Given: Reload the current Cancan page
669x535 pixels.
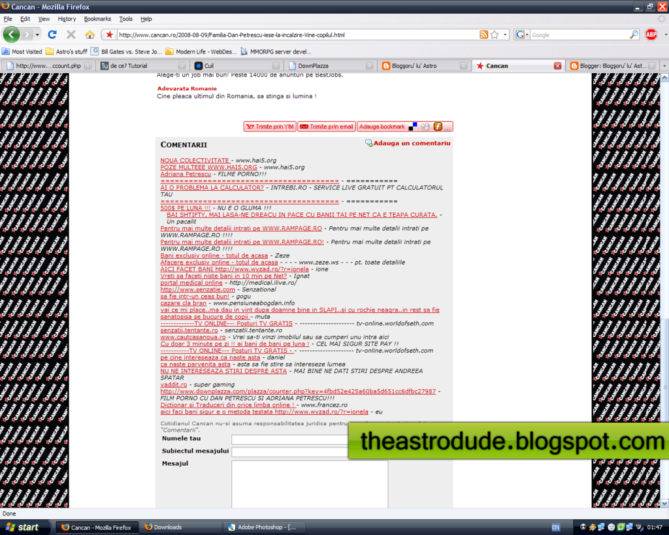Looking at the screenshot, I should pos(52,35).
